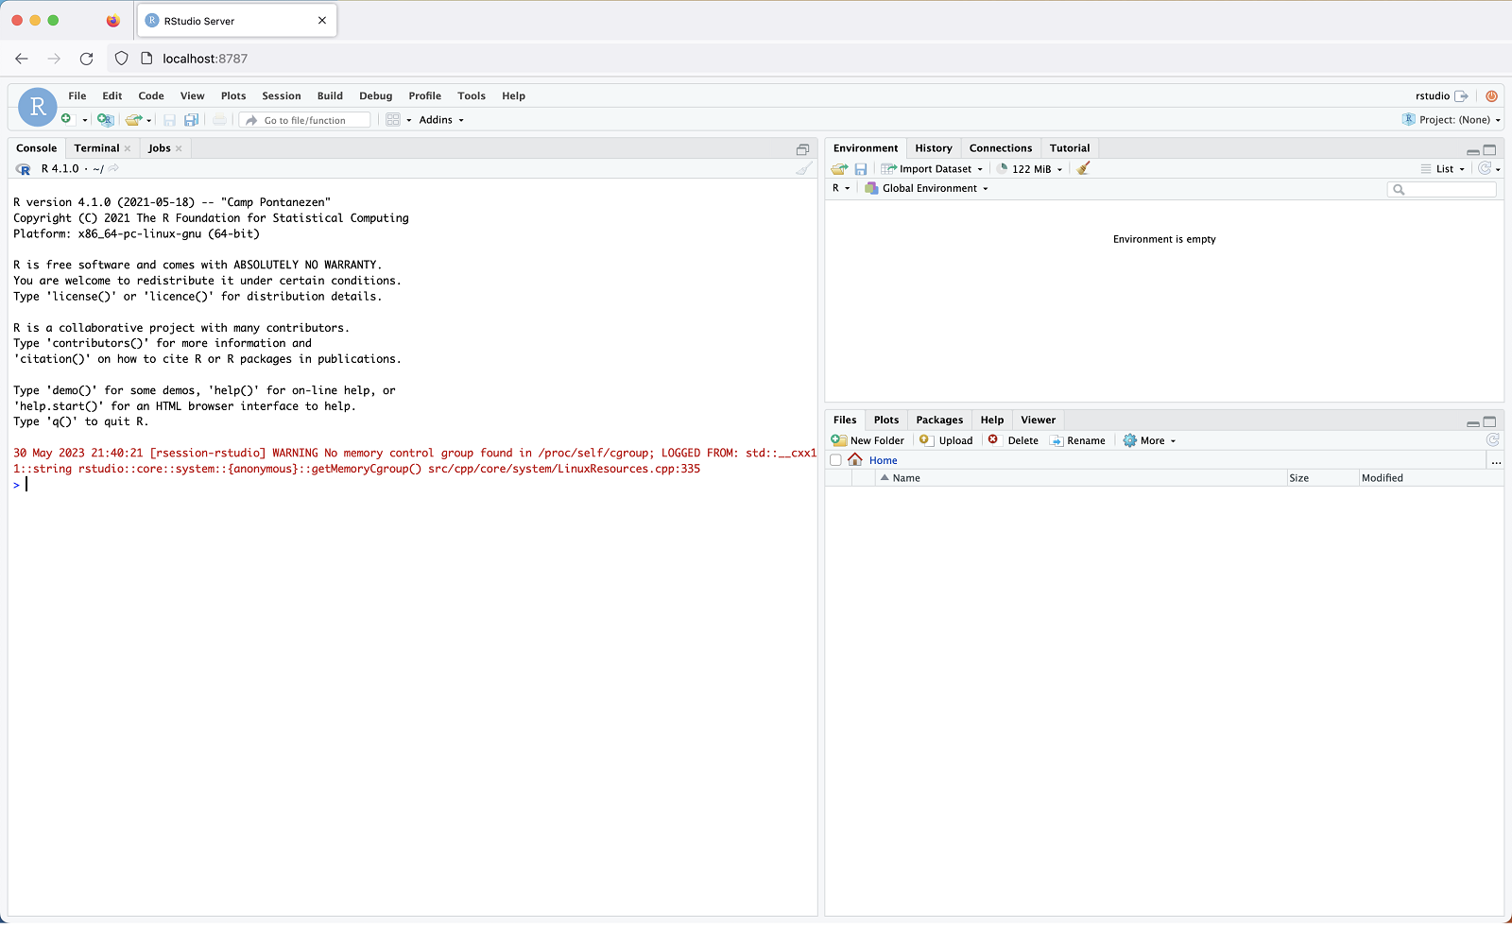Image resolution: width=1512 pixels, height=945 pixels.
Task: Click the Go to file/function field
Action: tap(304, 120)
